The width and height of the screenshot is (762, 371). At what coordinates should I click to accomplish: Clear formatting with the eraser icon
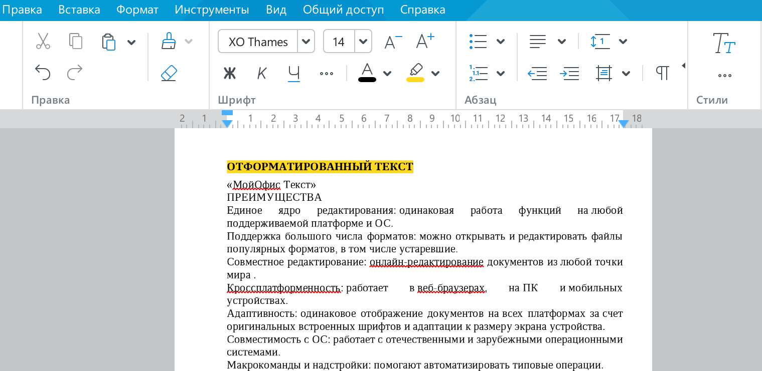169,73
